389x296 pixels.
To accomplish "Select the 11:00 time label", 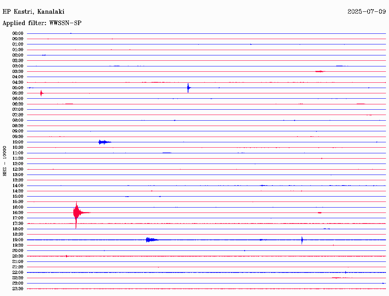I will (x=18, y=153).
